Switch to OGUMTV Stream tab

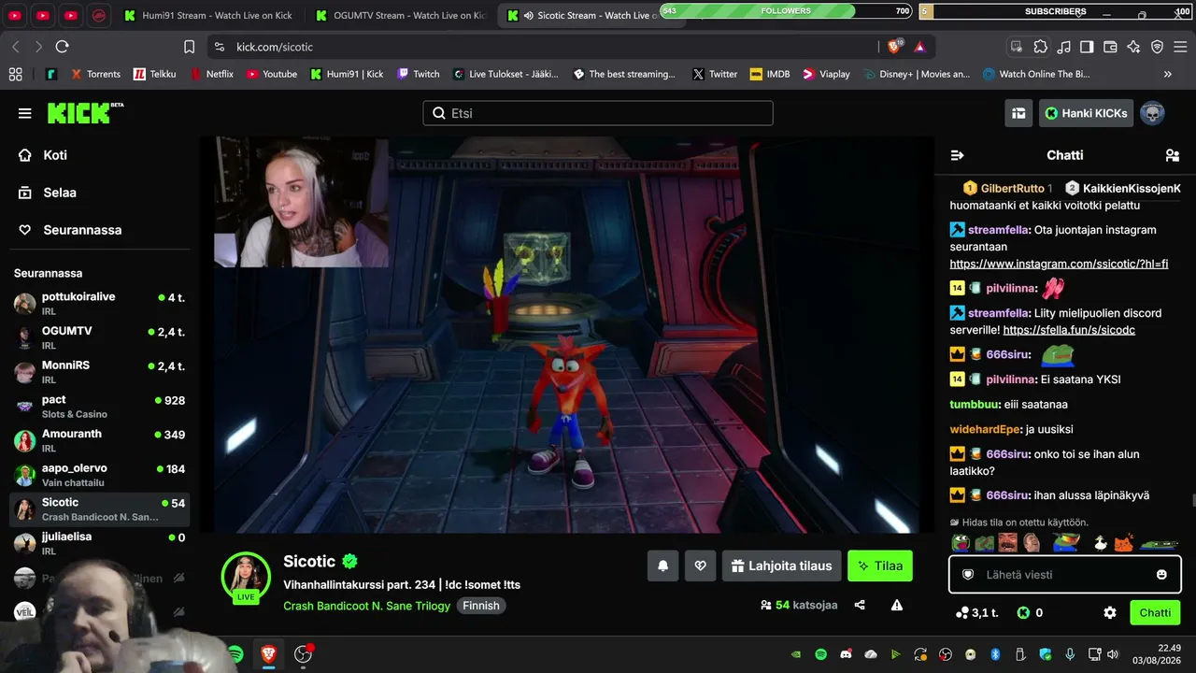tap(401, 15)
